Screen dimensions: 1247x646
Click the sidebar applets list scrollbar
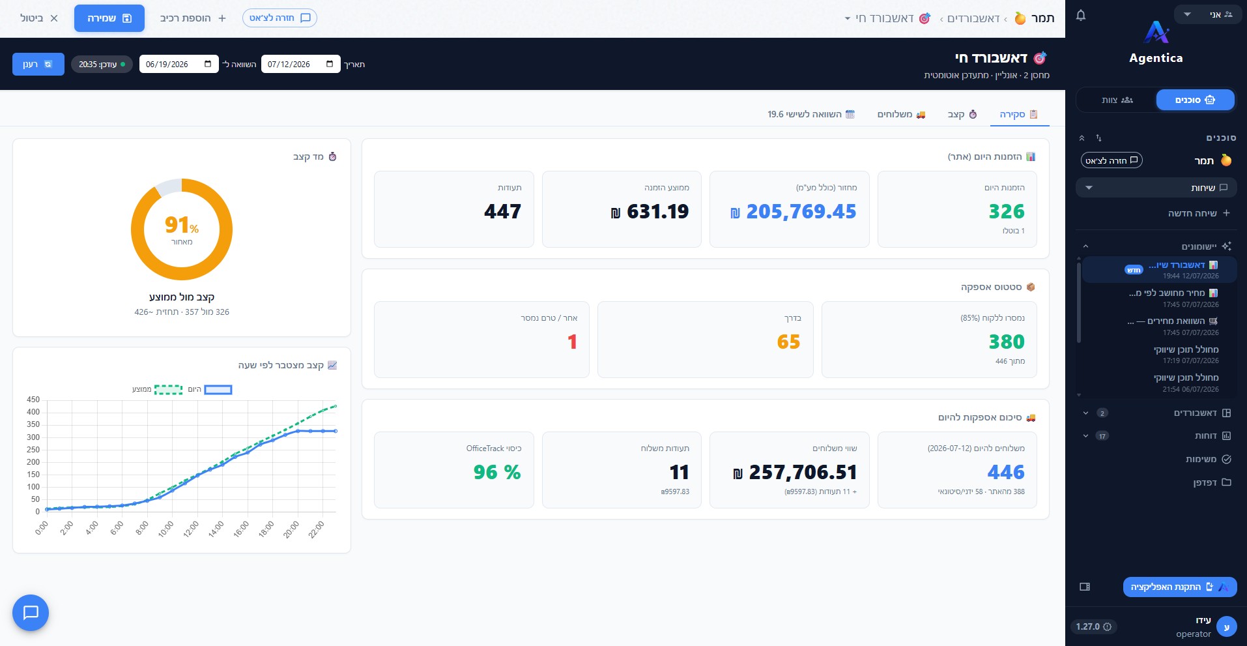click(x=1079, y=302)
